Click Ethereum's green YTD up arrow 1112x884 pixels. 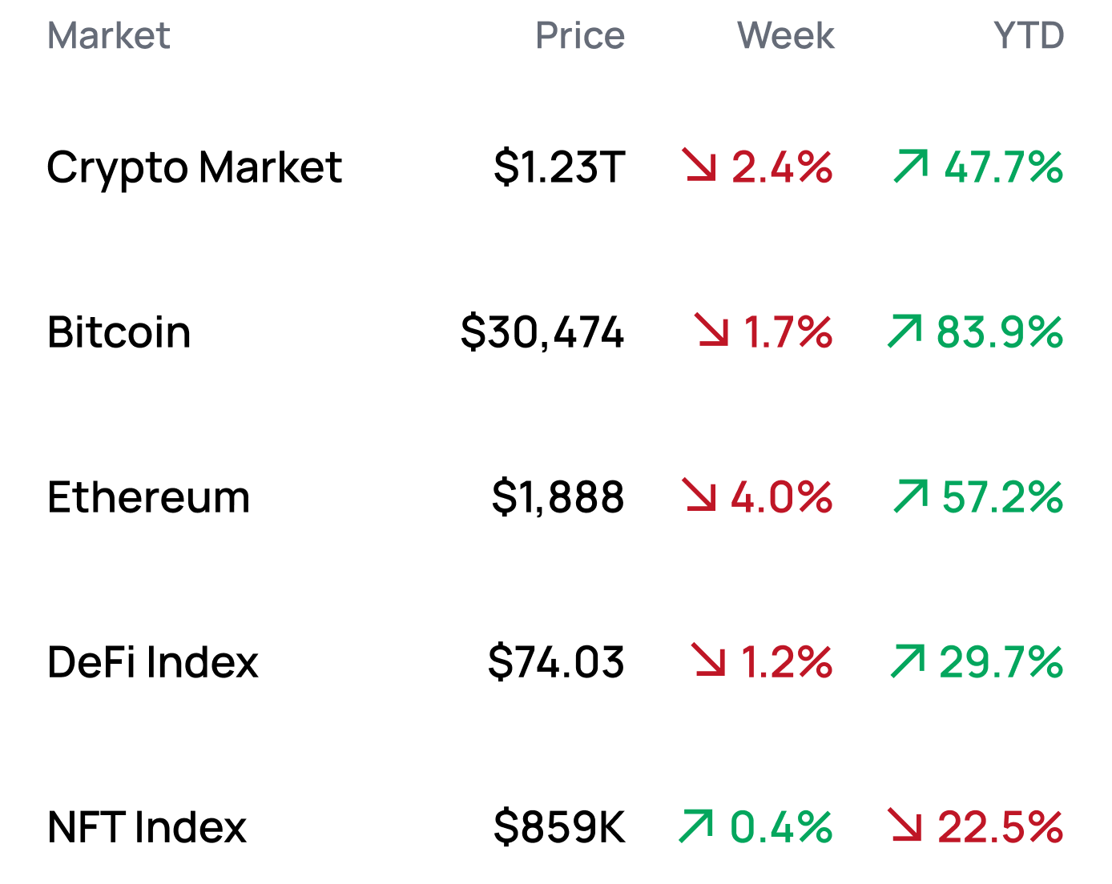[911, 496]
